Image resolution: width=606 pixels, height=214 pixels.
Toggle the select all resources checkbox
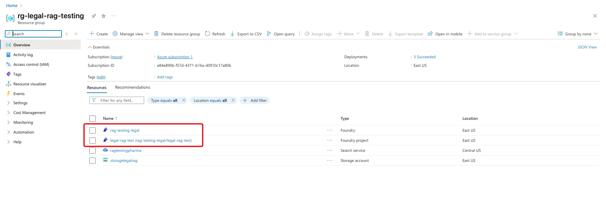tap(93, 119)
